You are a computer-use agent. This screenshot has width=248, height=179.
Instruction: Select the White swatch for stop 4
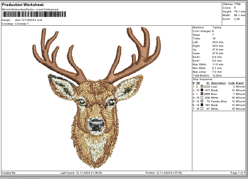(x=202, y=98)
